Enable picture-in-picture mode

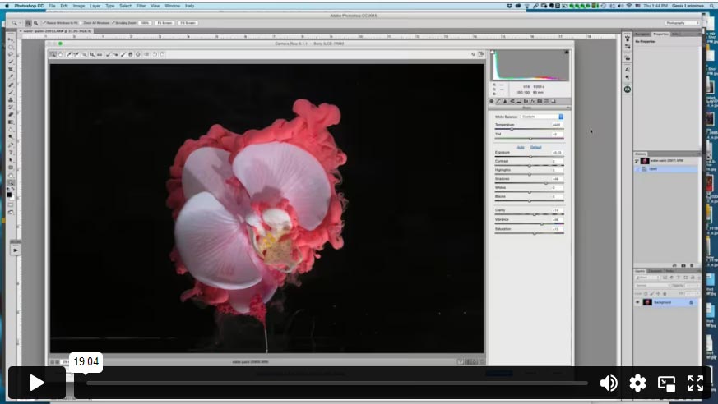click(667, 383)
